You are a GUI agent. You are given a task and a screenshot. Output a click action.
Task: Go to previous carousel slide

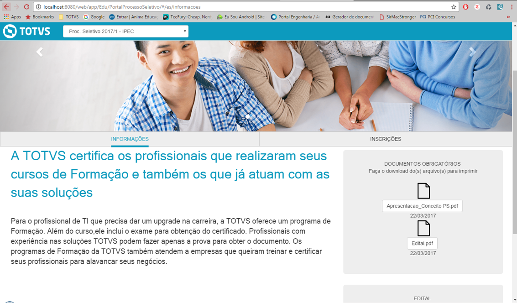40,52
